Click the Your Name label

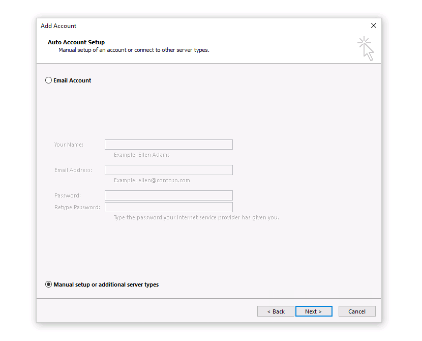(69, 145)
